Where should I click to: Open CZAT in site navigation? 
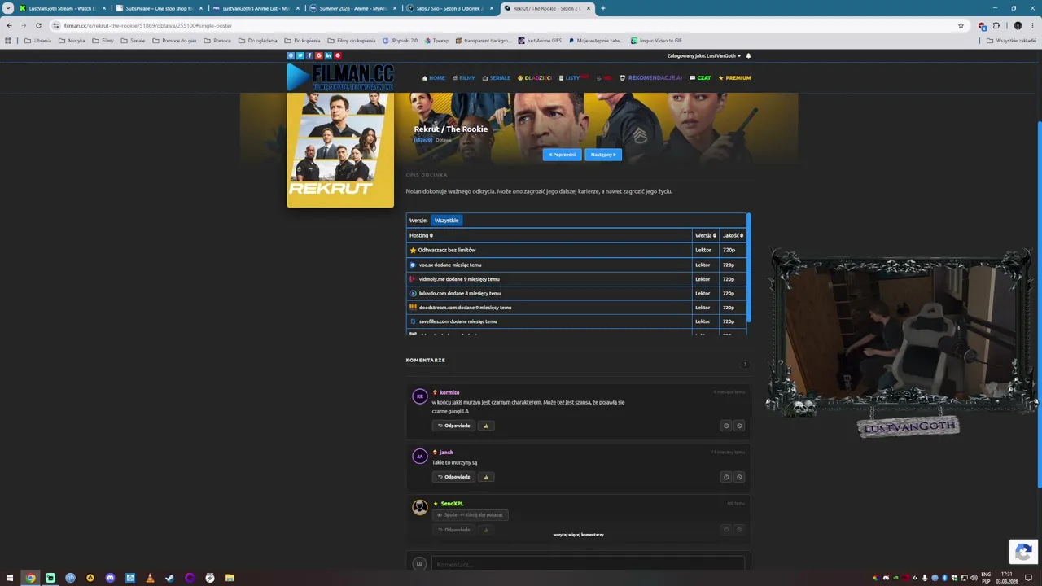click(700, 78)
